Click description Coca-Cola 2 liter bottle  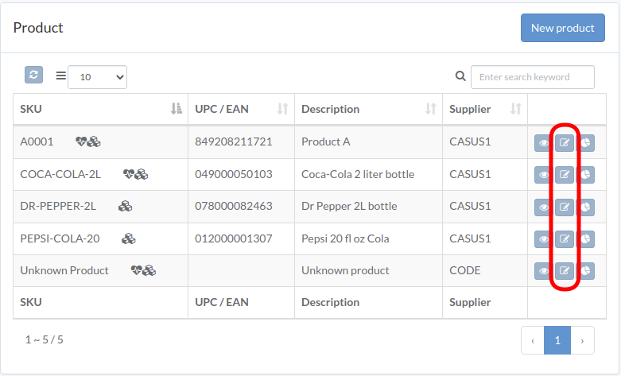(358, 174)
